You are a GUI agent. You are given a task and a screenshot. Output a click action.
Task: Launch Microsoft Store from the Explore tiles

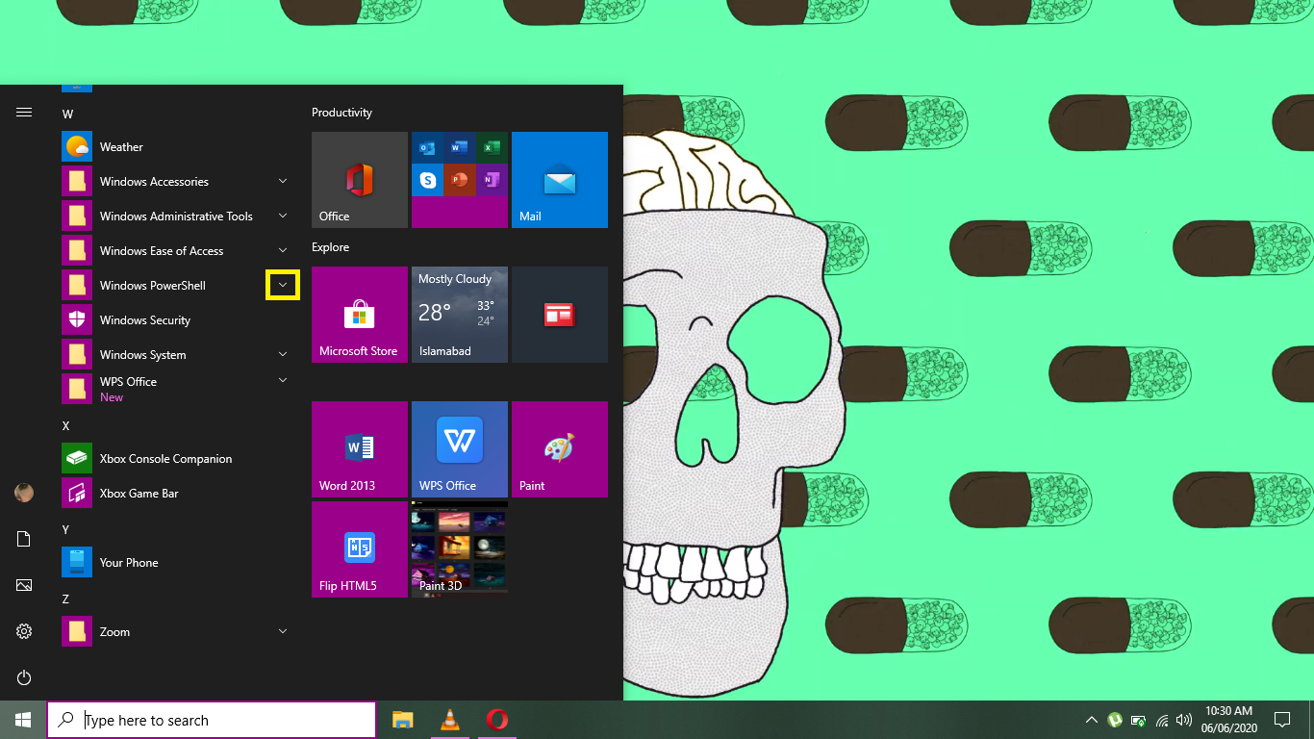pos(359,315)
